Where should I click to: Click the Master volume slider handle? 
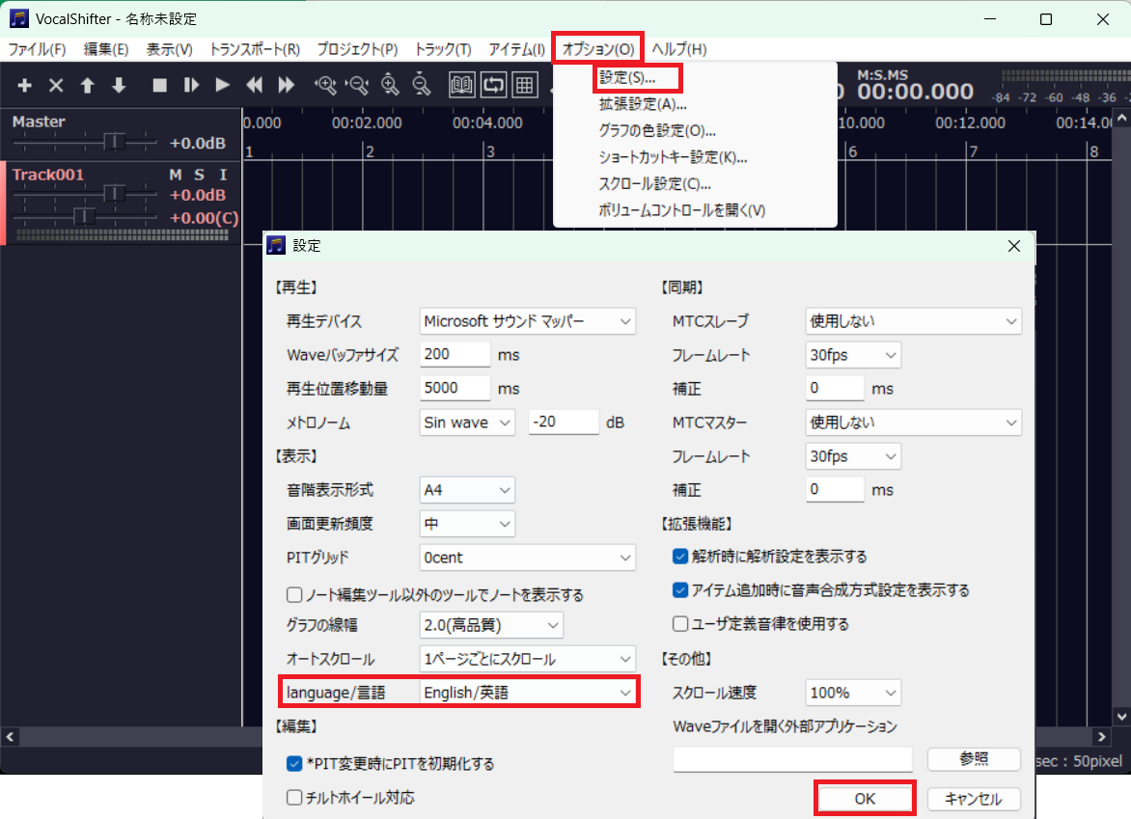(x=114, y=141)
